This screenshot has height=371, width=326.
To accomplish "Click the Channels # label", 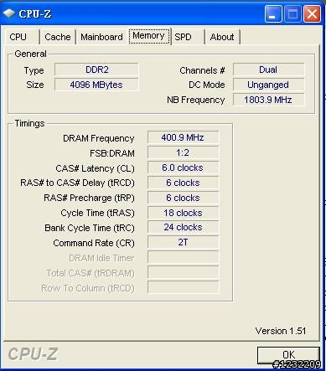I will click(x=202, y=70).
